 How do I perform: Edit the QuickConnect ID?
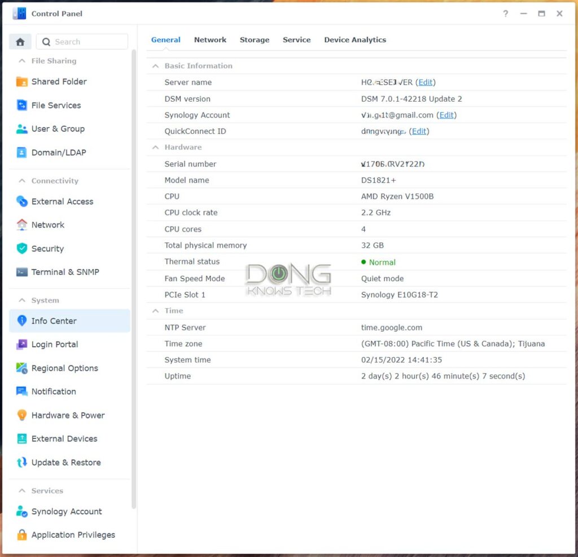pos(419,131)
